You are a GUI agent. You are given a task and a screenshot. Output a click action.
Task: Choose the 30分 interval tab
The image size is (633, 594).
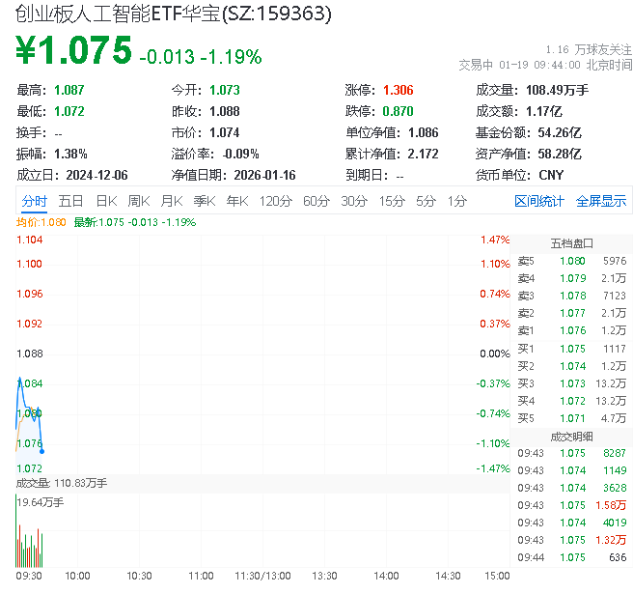click(353, 201)
